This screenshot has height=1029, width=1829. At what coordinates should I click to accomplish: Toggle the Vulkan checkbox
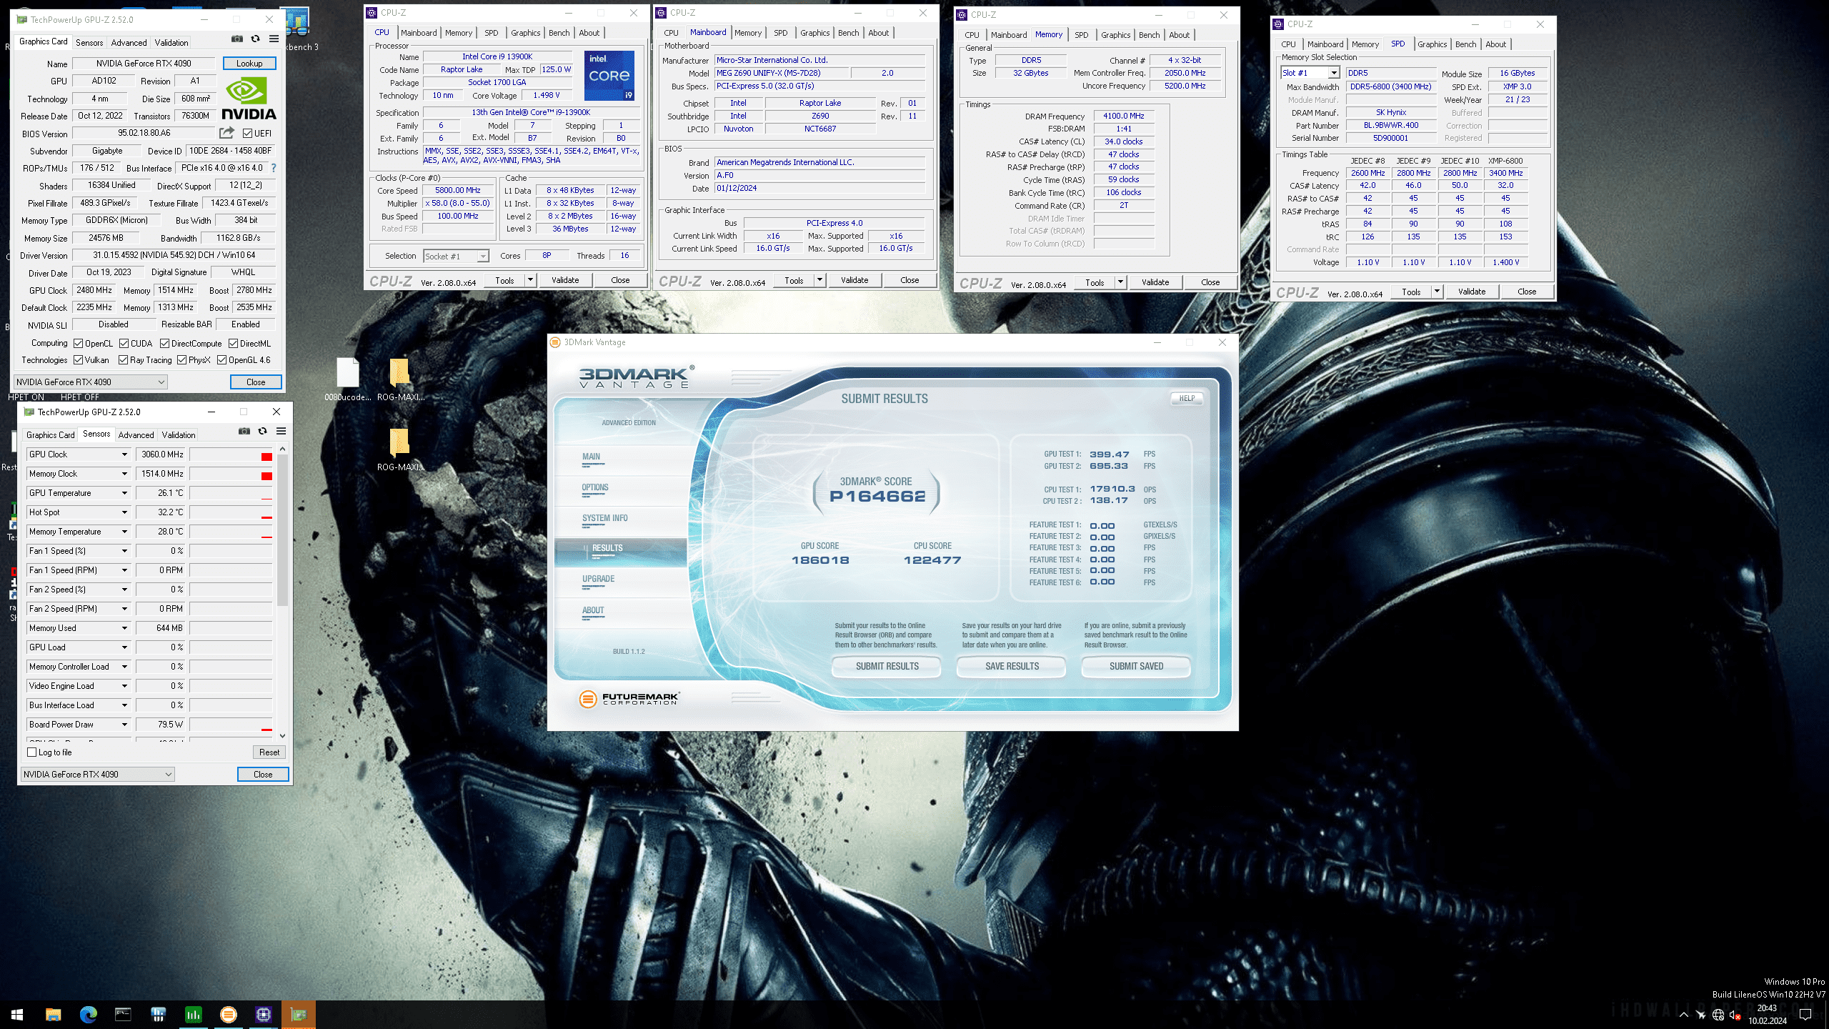point(79,360)
